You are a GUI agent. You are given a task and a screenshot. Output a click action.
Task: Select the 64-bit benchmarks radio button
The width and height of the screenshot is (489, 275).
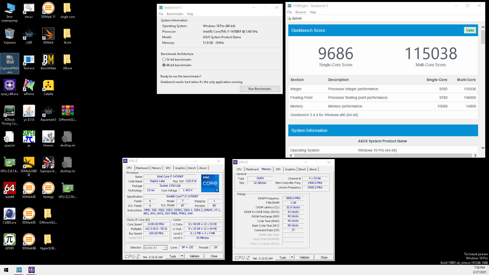pos(164,65)
